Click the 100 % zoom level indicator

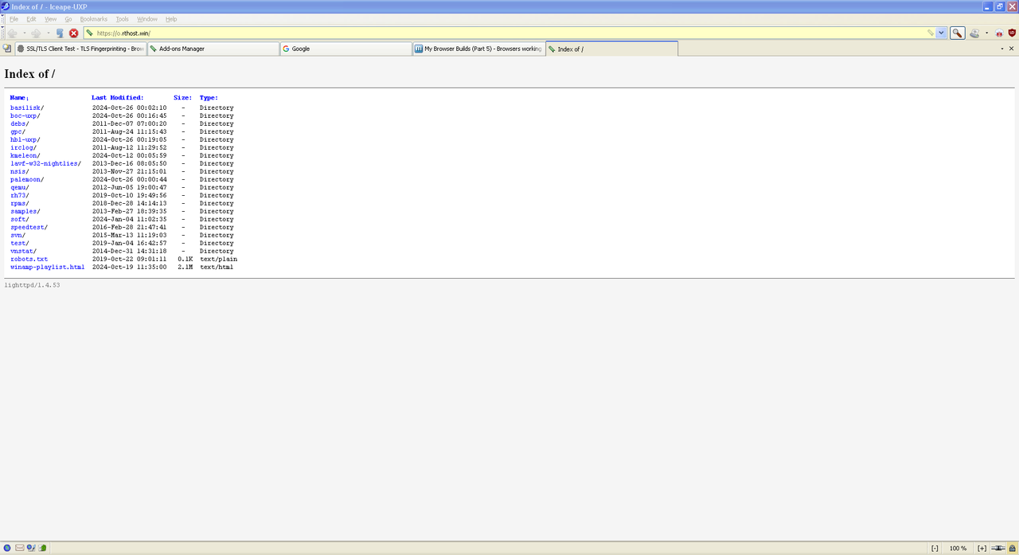coord(958,548)
